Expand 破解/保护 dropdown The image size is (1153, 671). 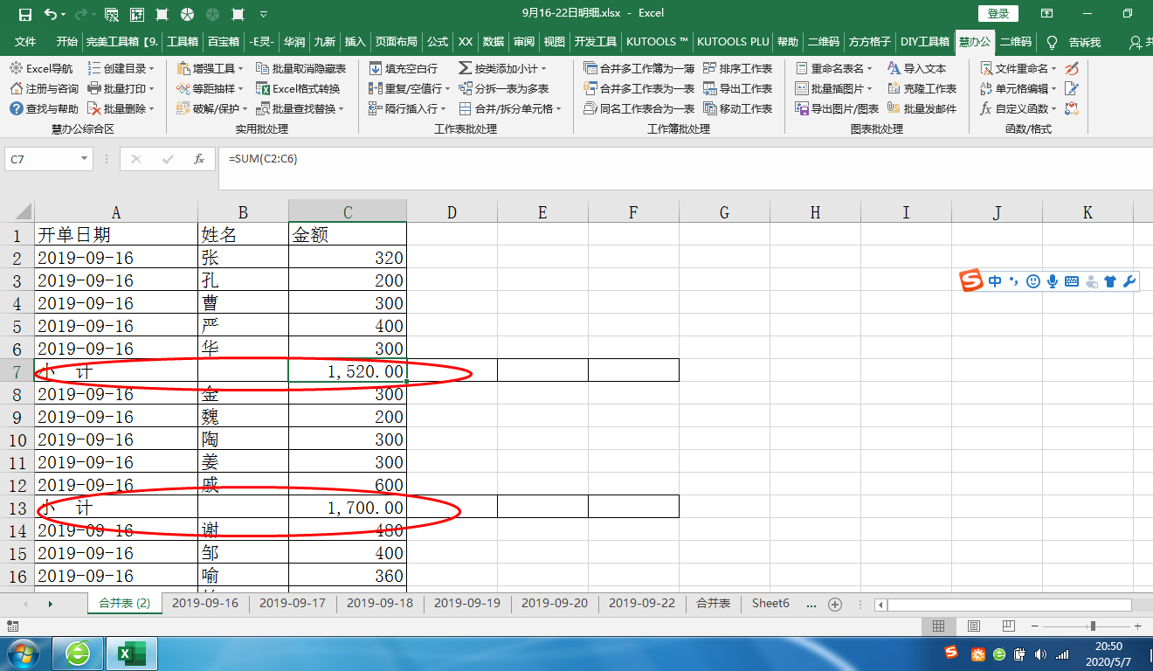245,108
